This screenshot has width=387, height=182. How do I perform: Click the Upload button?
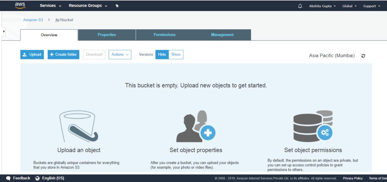(32, 54)
